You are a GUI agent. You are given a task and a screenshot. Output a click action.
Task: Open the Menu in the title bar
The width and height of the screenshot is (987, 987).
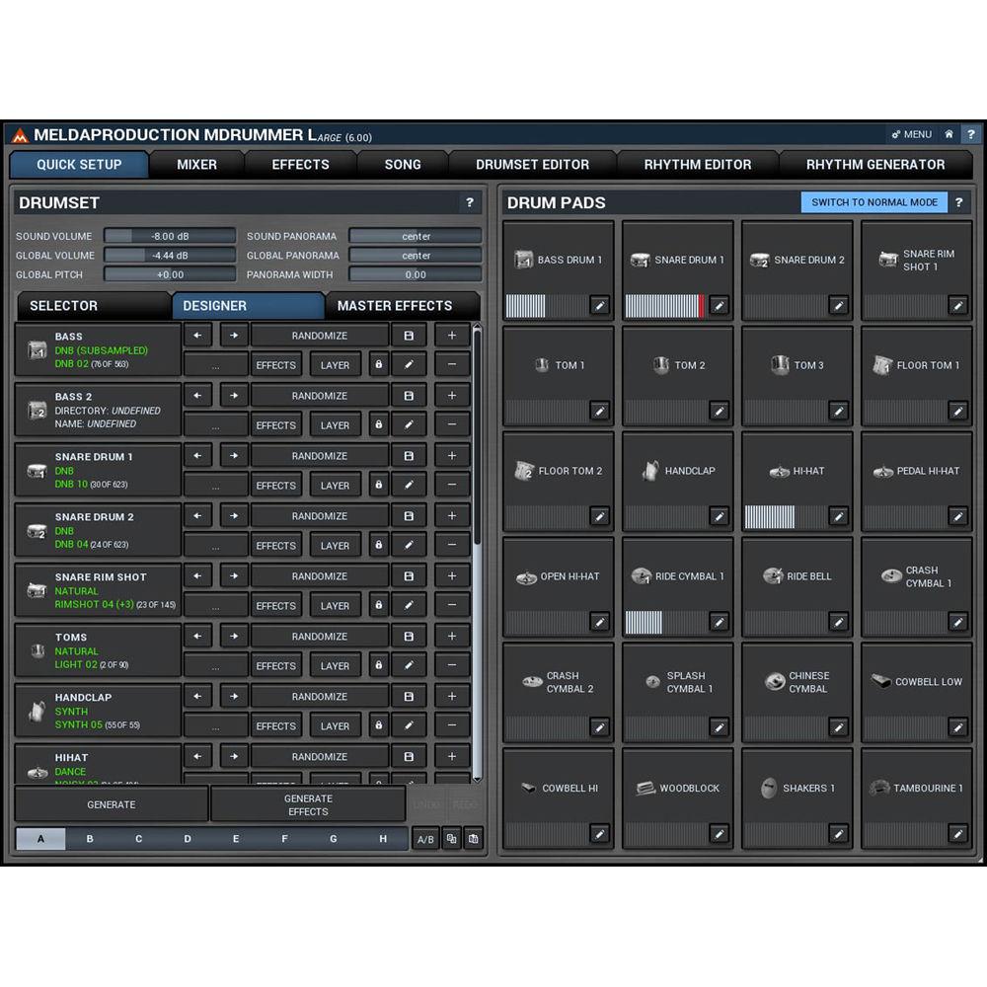pos(911,134)
